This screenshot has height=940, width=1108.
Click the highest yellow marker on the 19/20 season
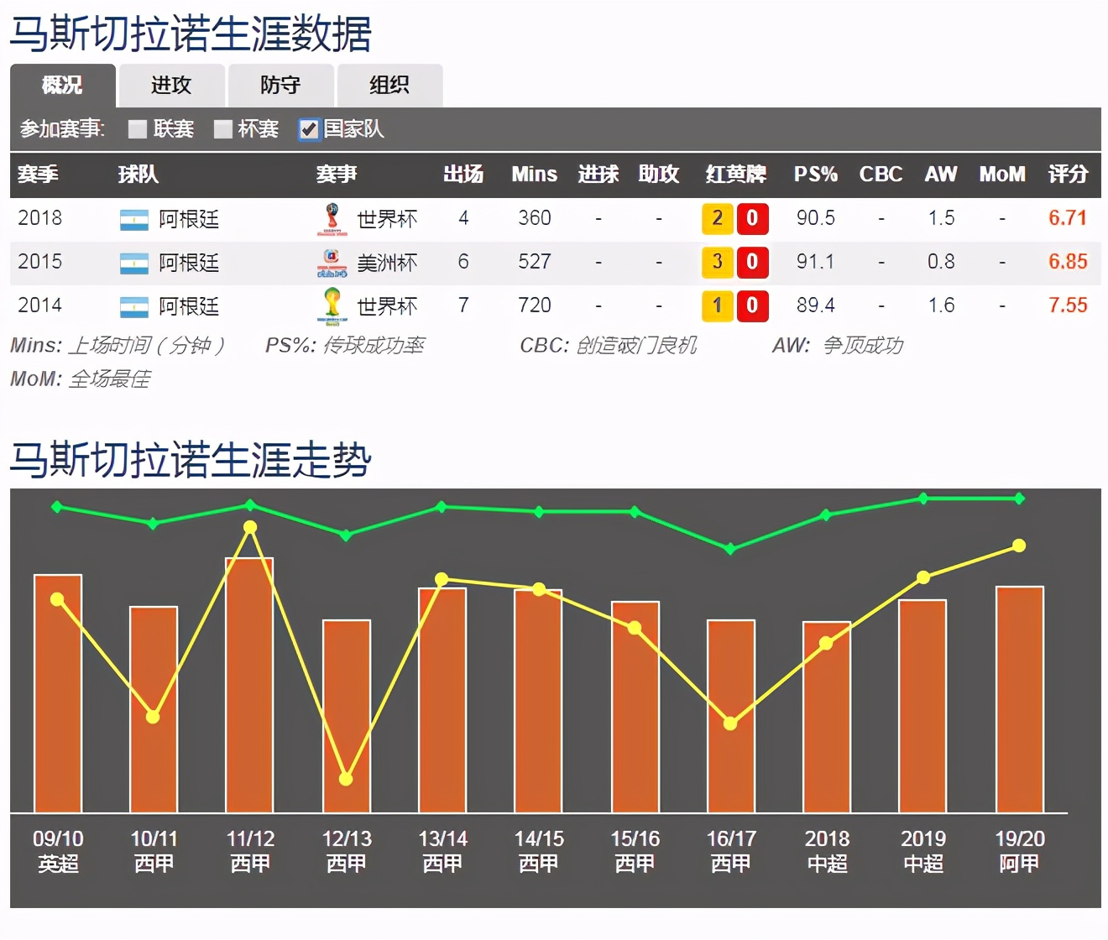[x=1018, y=546]
